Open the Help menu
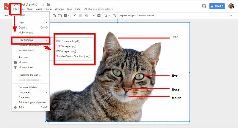The width and height of the screenshot is (238, 128). (78, 9)
